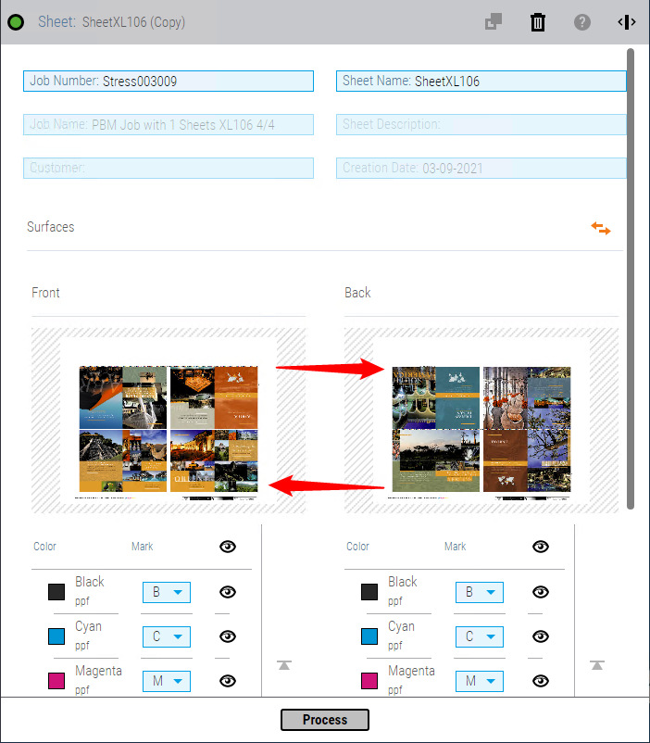Select the Back surface preview thumbnail
The height and width of the screenshot is (743, 650).
tap(481, 420)
